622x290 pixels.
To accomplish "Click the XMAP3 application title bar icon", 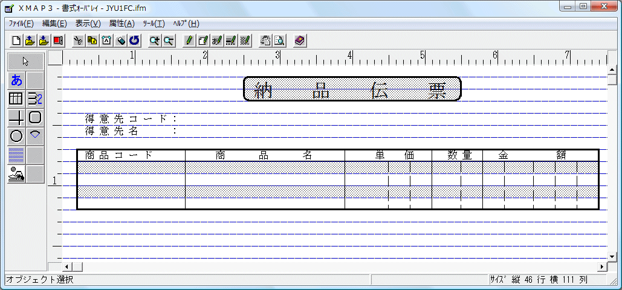I will (10, 7).
